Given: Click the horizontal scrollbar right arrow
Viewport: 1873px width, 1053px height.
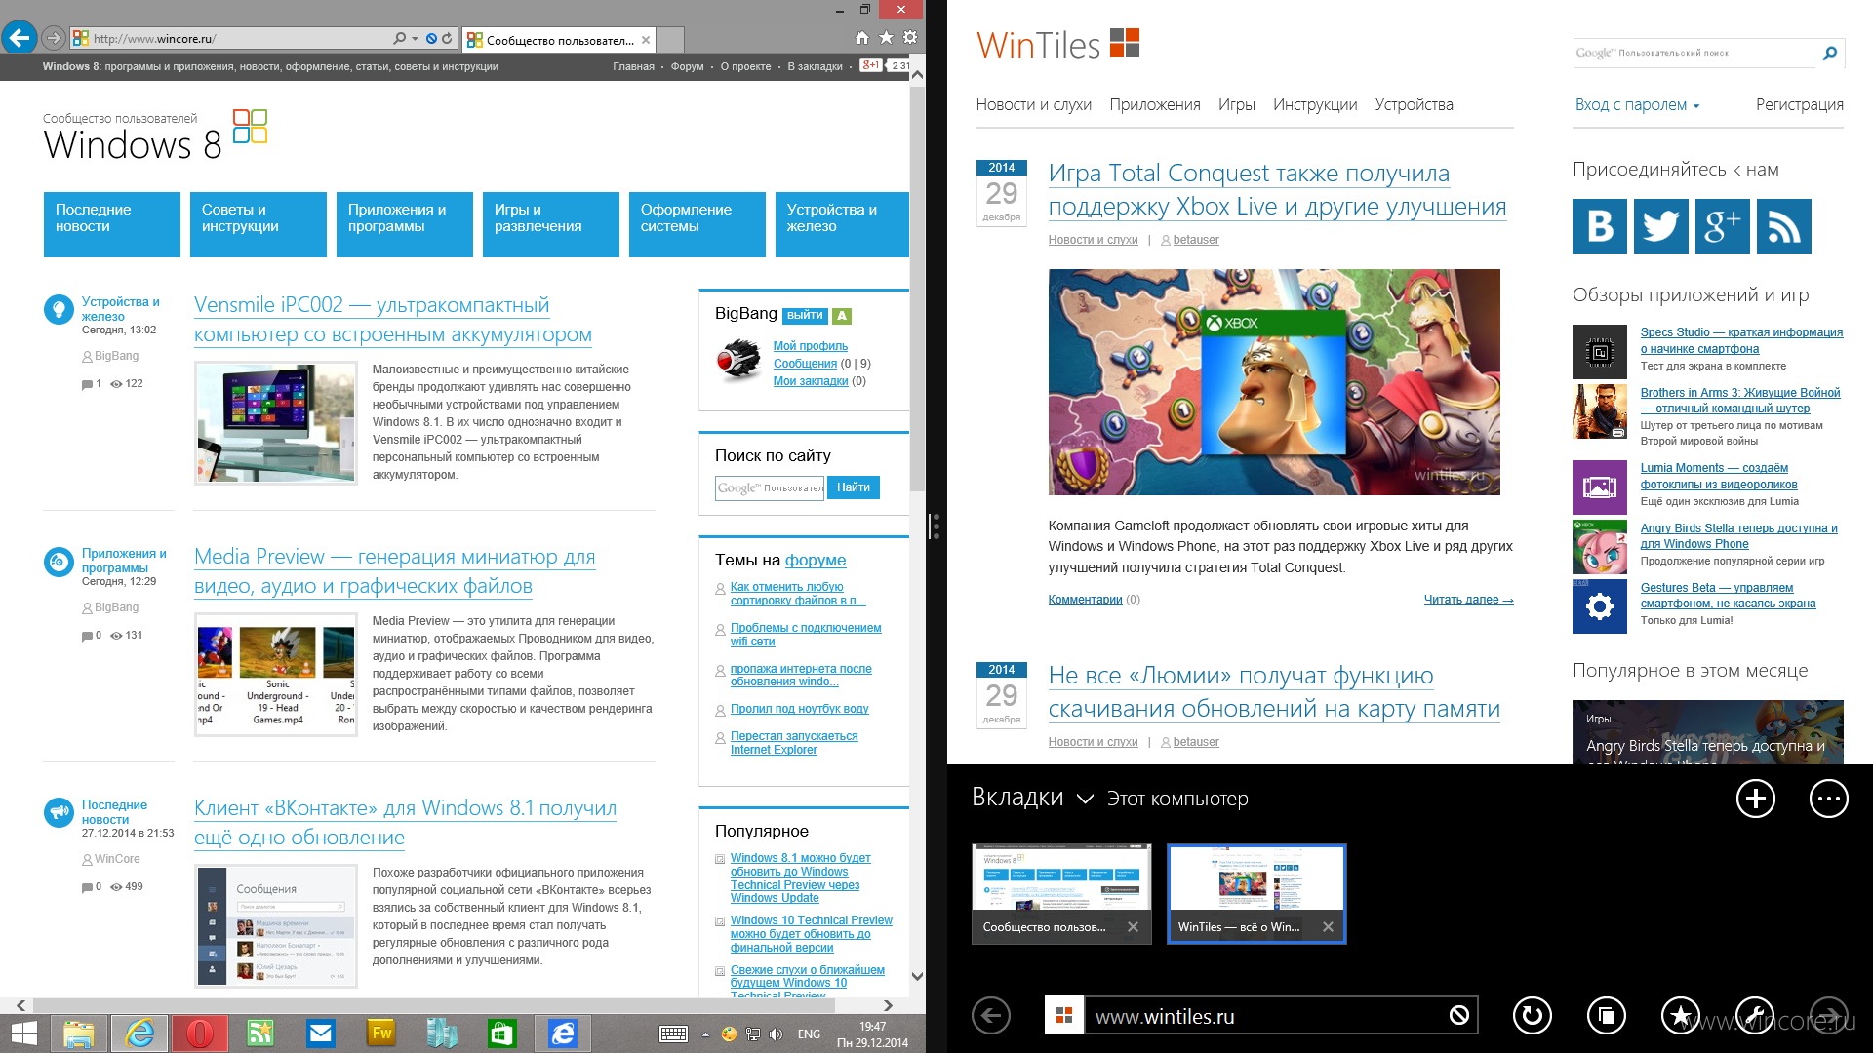Looking at the screenshot, I should (887, 1005).
